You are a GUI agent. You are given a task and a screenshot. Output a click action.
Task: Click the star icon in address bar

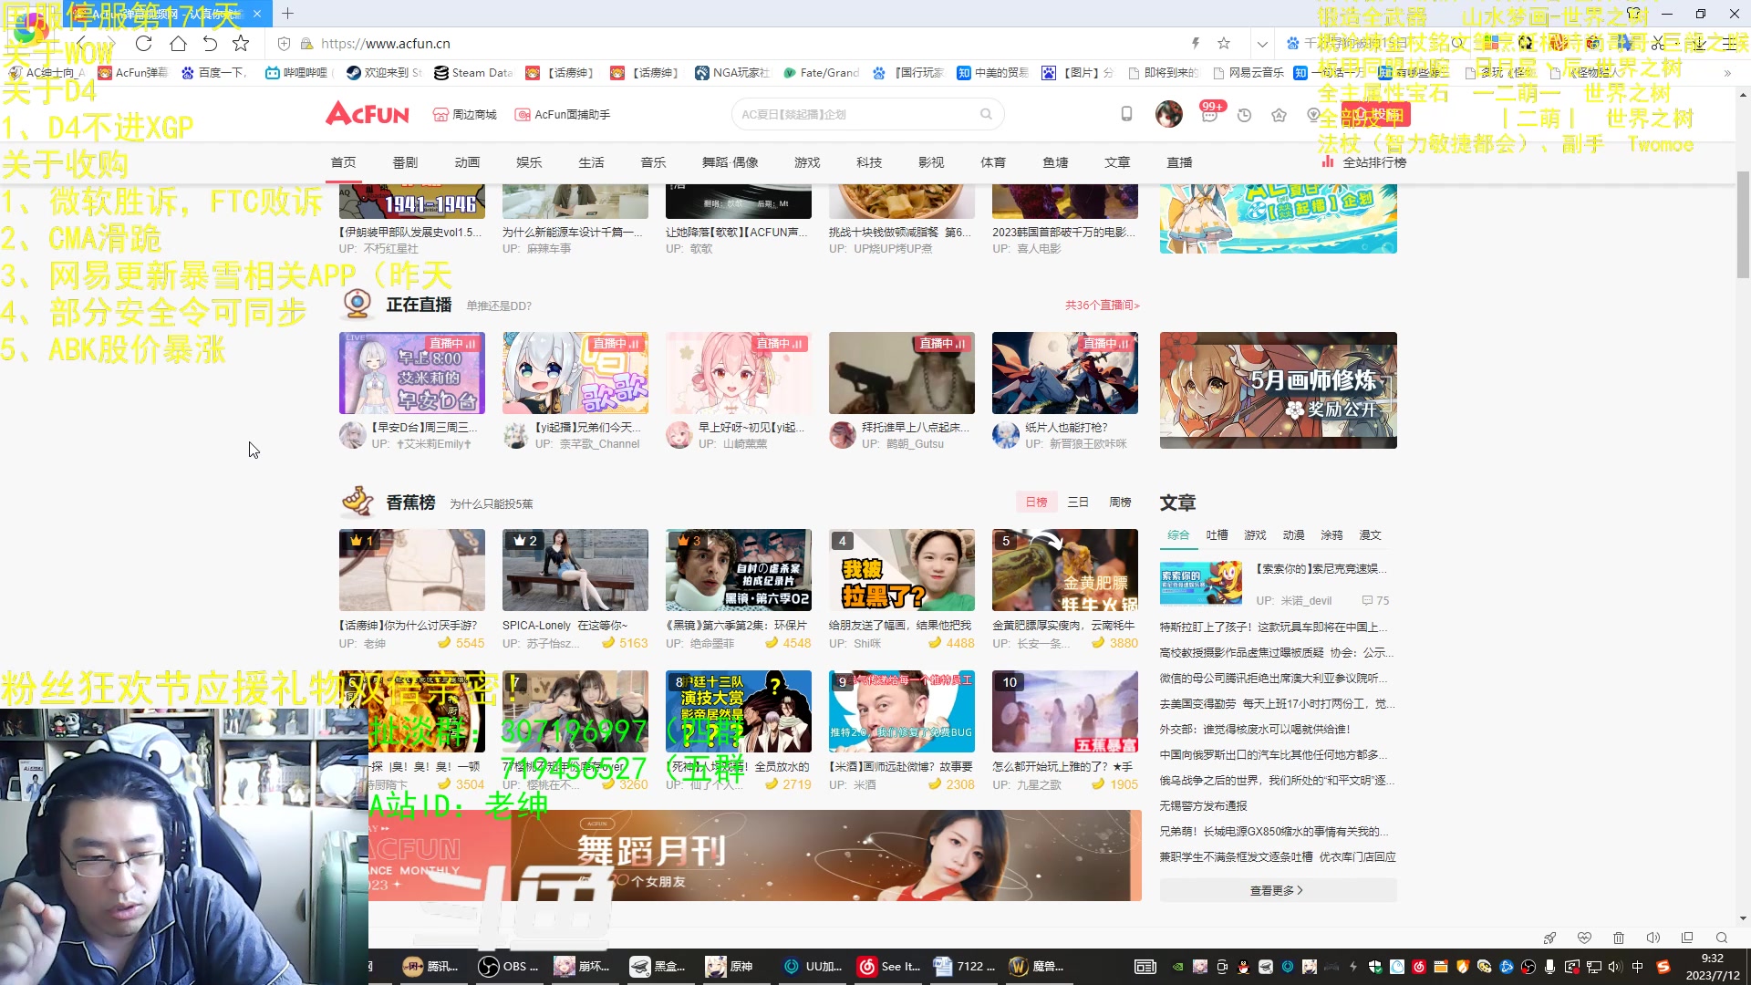[1224, 43]
